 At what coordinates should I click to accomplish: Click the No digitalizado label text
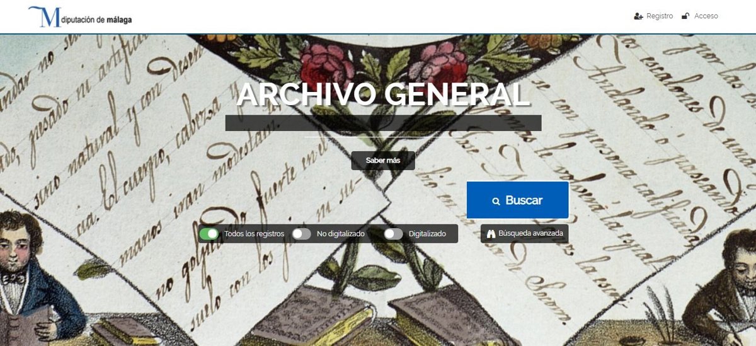pyautogui.click(x=341, y=234)
